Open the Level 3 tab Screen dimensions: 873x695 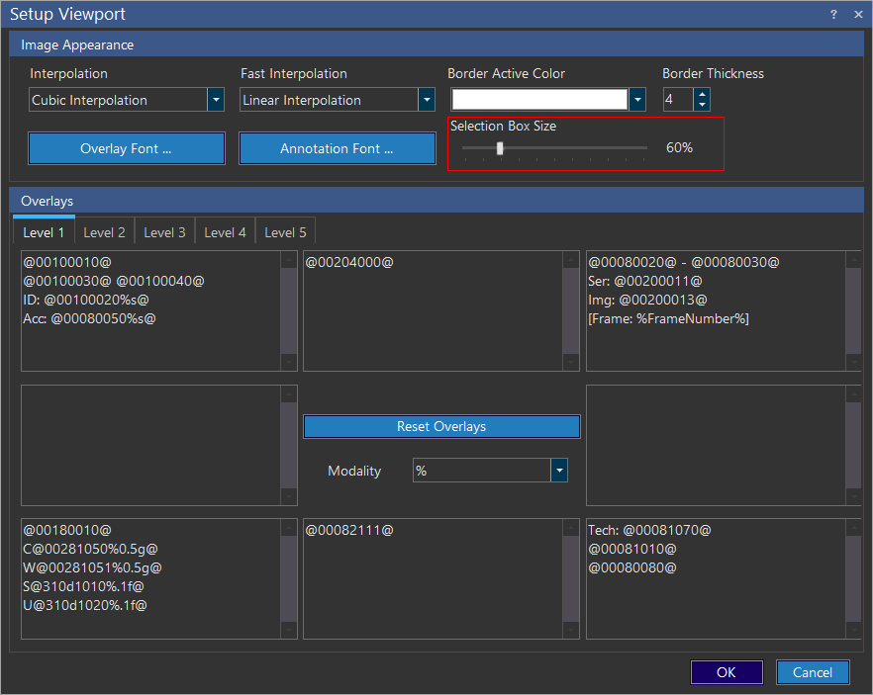click(x=164, y=232)
